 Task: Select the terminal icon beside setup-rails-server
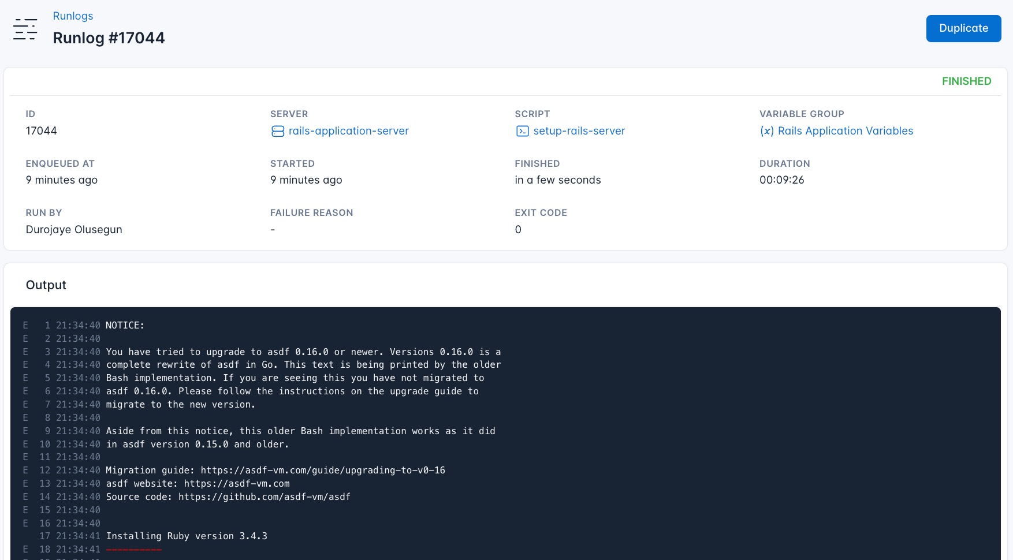522,131
